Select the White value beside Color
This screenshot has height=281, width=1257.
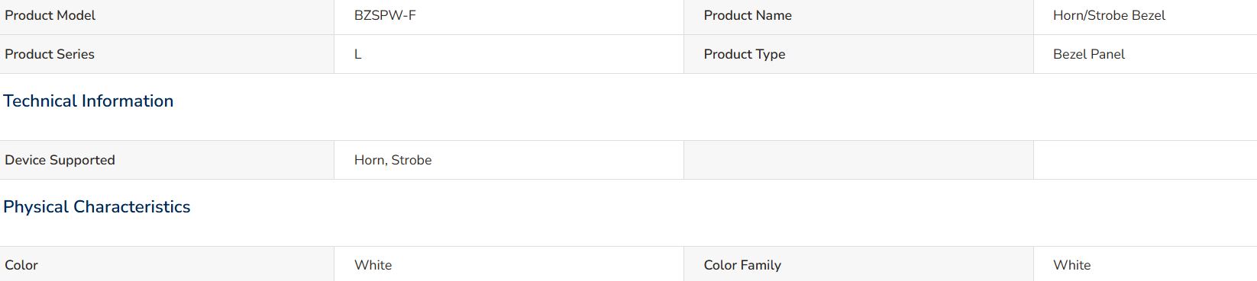[x=373, y=265]
